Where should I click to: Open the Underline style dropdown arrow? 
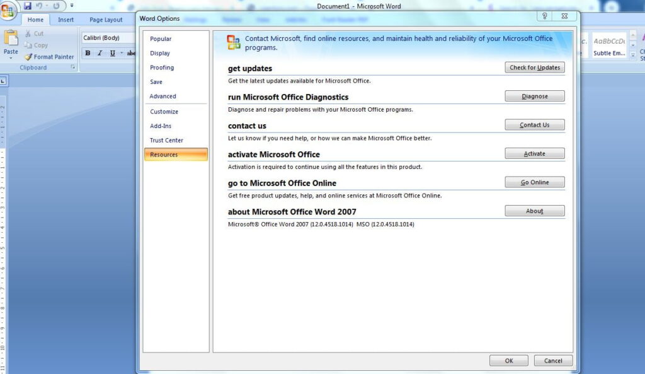click(122, 53)
